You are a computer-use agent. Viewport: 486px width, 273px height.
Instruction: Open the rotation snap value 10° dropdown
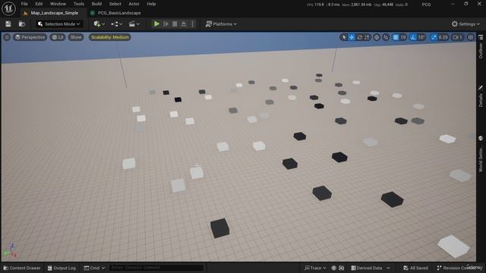coord(421,37)
